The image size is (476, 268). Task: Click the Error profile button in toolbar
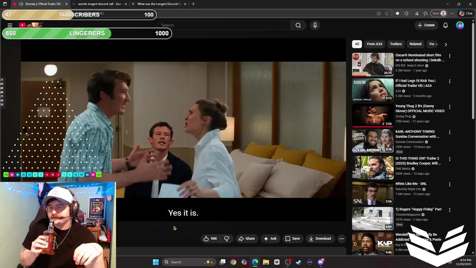tap(438, 13)
